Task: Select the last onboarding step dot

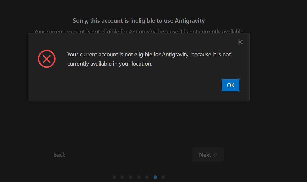Action: 163,177
